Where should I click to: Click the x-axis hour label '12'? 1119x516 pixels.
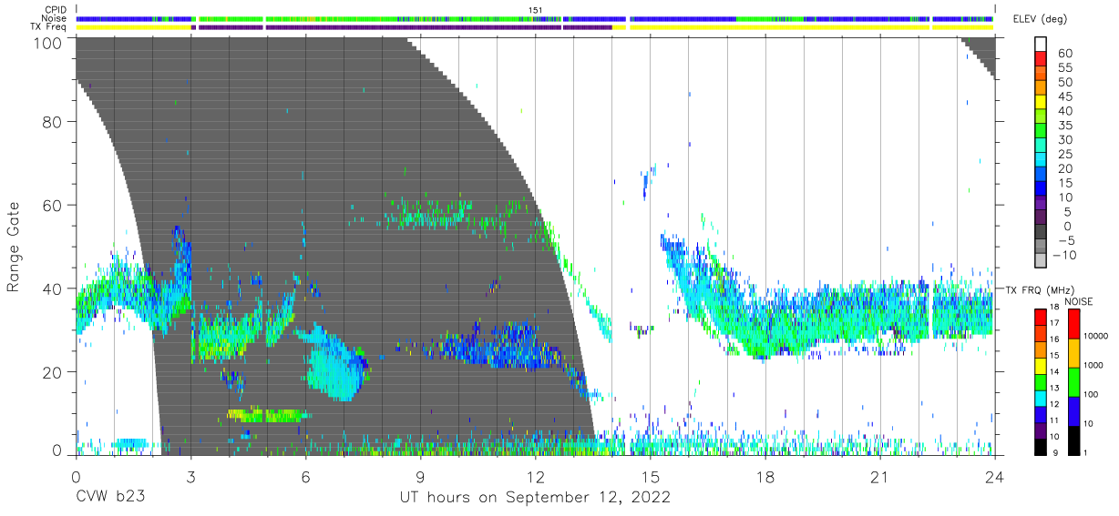point(535,476)
